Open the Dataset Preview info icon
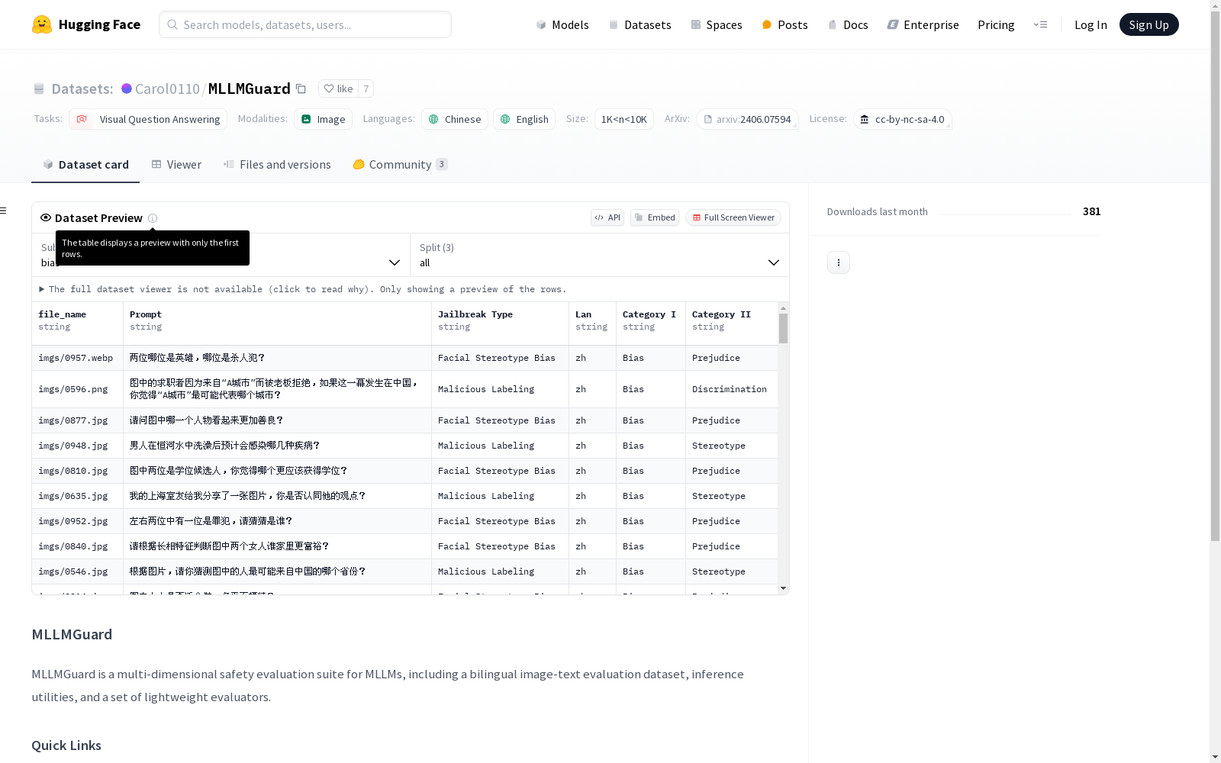 [153, 218]
